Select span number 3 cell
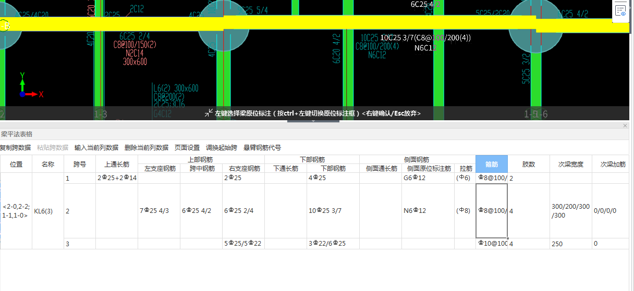Image resolution: width=634 pixels, height=291 pixels. pyautogui.click(x=80, y=244)
